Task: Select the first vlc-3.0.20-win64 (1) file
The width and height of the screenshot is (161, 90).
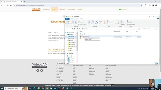Action: coord(110,36)
